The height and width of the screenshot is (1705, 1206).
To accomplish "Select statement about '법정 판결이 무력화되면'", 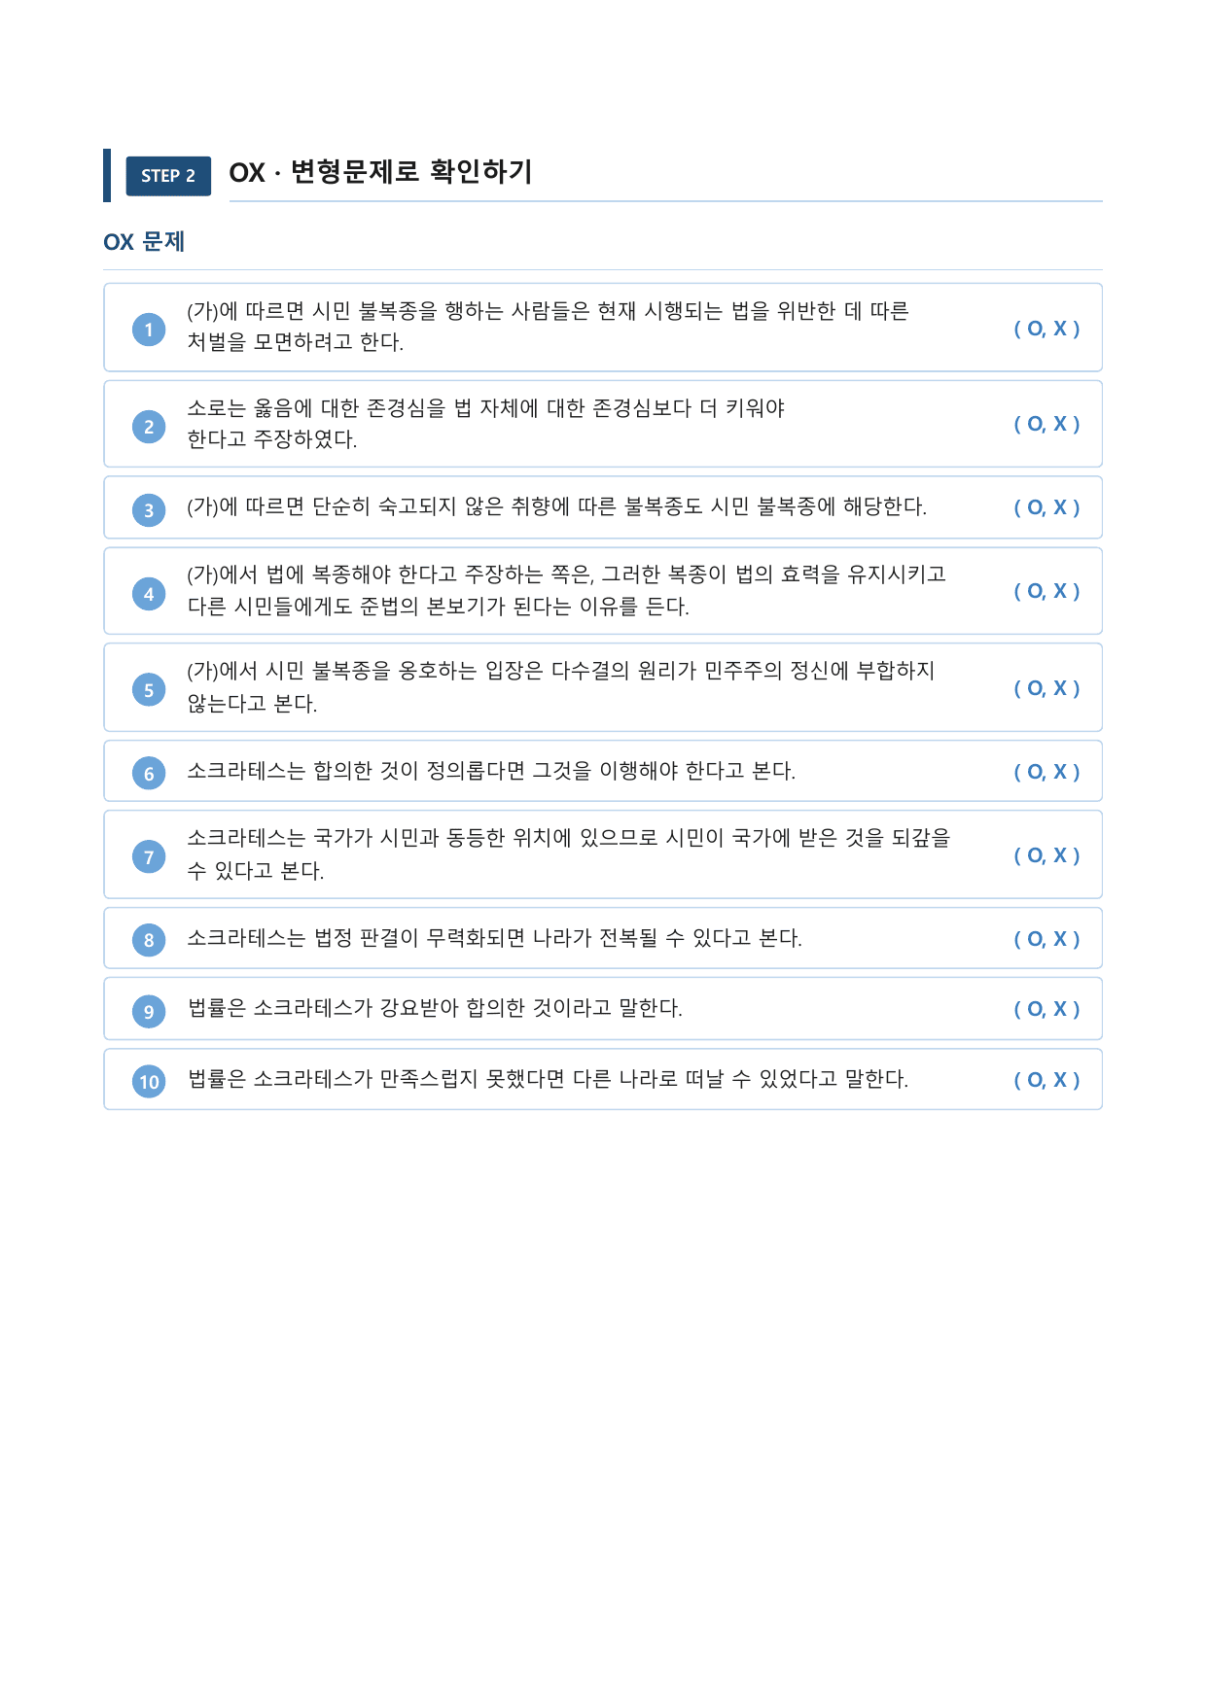I will [x=494, y=938].
